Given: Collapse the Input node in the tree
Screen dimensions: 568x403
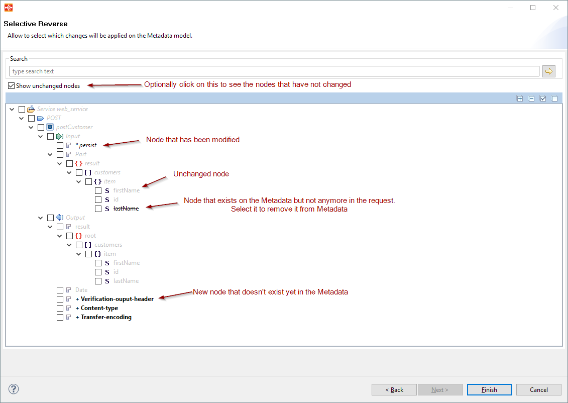Looking at the screenshot, I should pos(41,136).
